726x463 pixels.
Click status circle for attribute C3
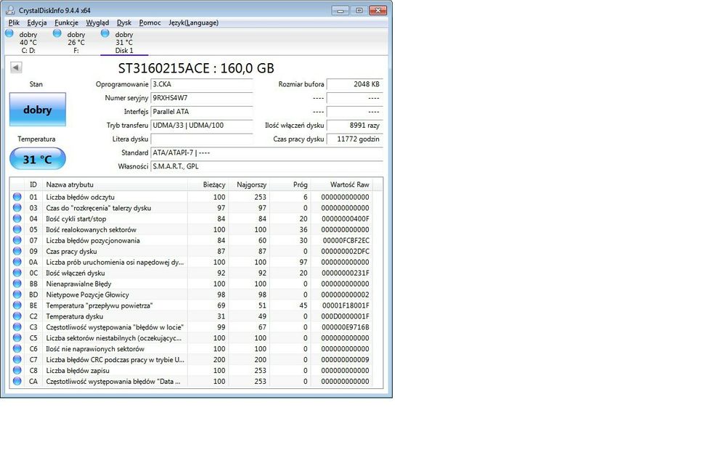pyautogui.click(x=17, y=327)
